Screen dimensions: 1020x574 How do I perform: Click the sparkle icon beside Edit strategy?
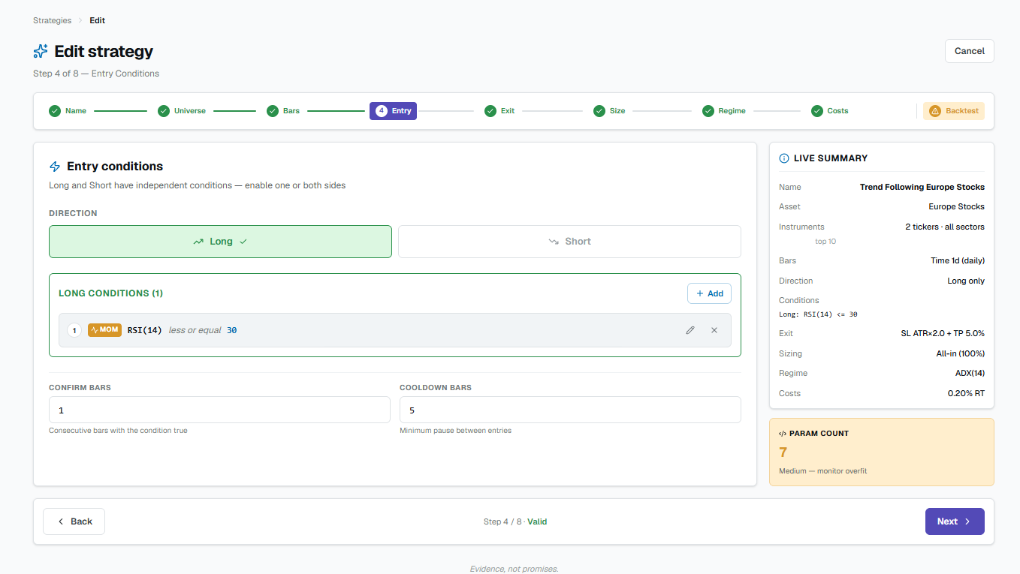coord(41,51)
